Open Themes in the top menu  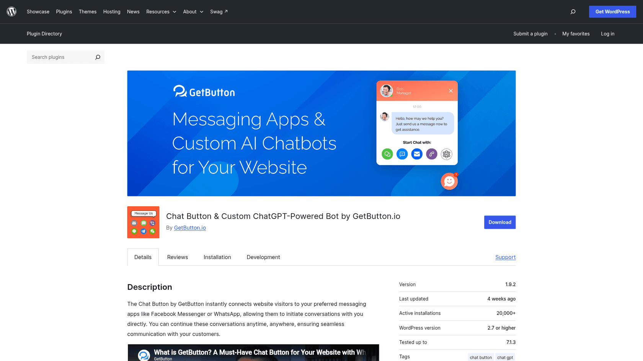click(88, 11)
